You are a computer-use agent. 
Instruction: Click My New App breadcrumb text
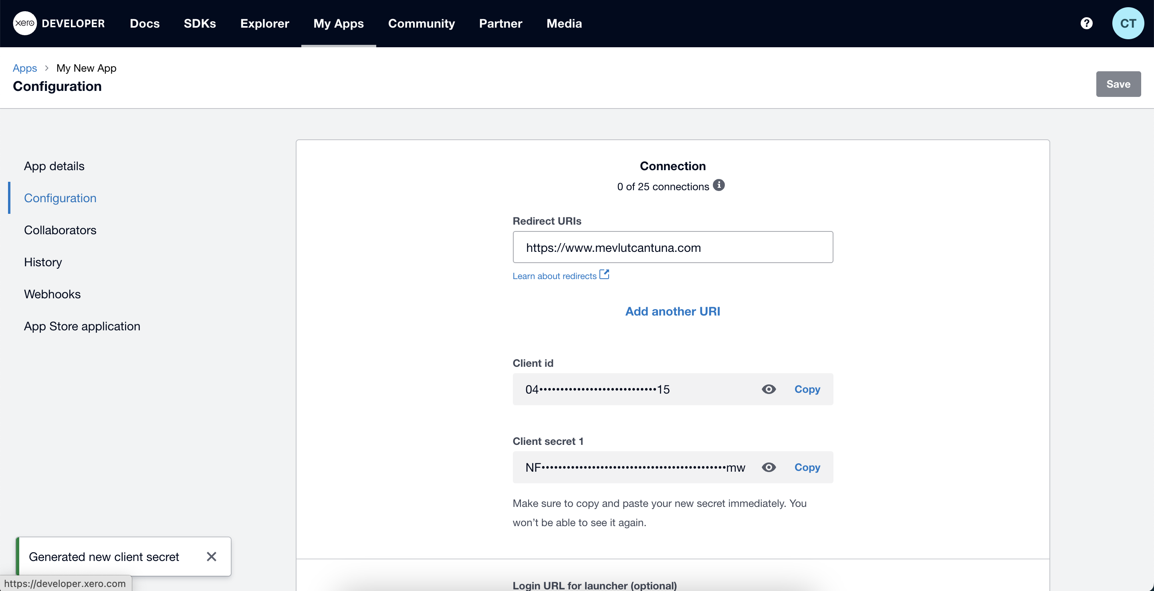tap(87, 68)
